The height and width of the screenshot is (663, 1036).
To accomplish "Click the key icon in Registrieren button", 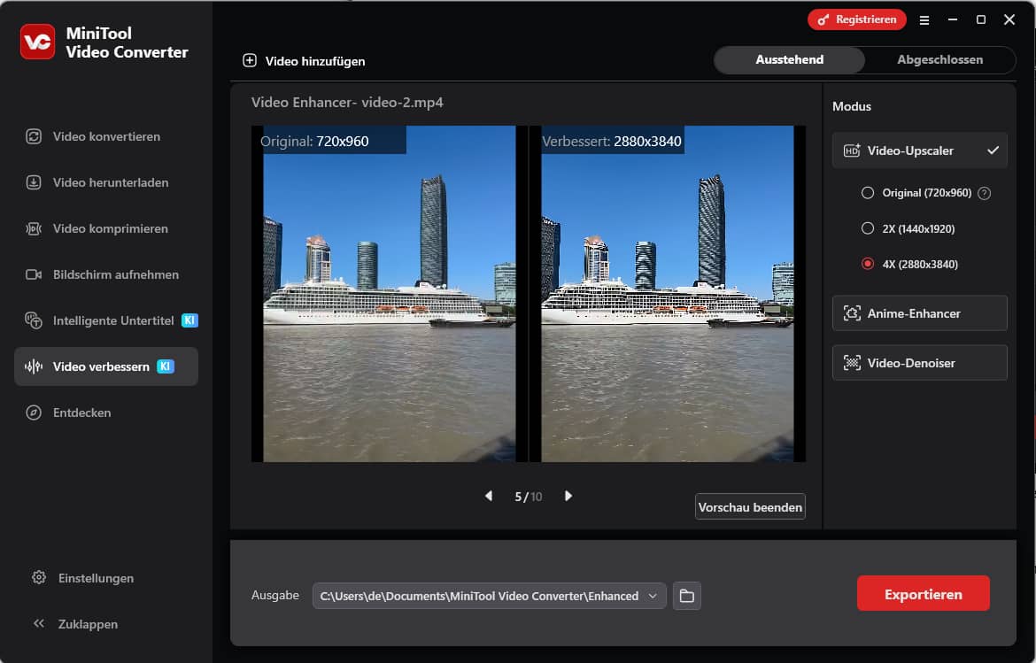I will point(823,19).
